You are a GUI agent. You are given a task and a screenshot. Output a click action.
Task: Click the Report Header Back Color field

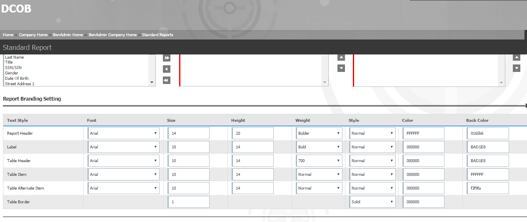(489, 133)
